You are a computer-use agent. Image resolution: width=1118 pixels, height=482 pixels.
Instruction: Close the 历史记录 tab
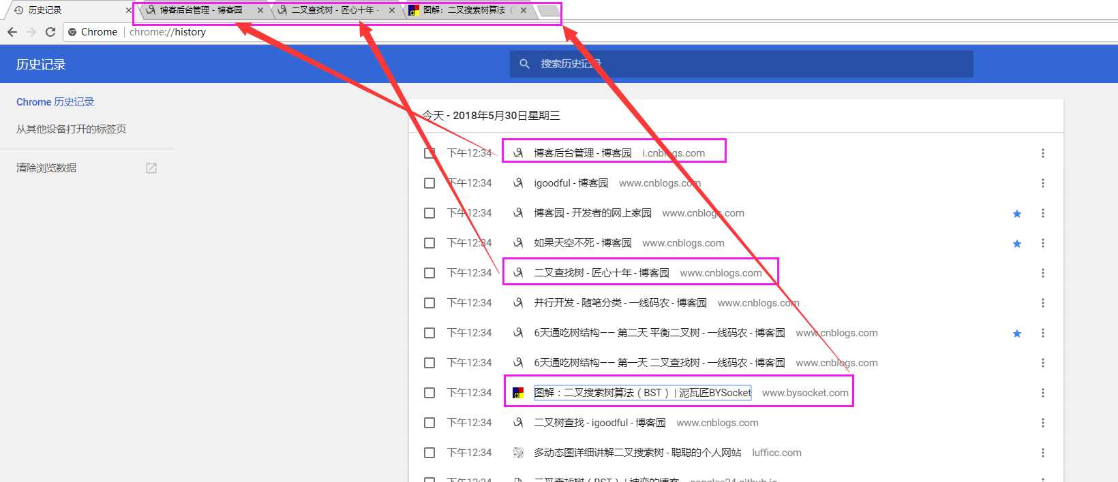128,10
